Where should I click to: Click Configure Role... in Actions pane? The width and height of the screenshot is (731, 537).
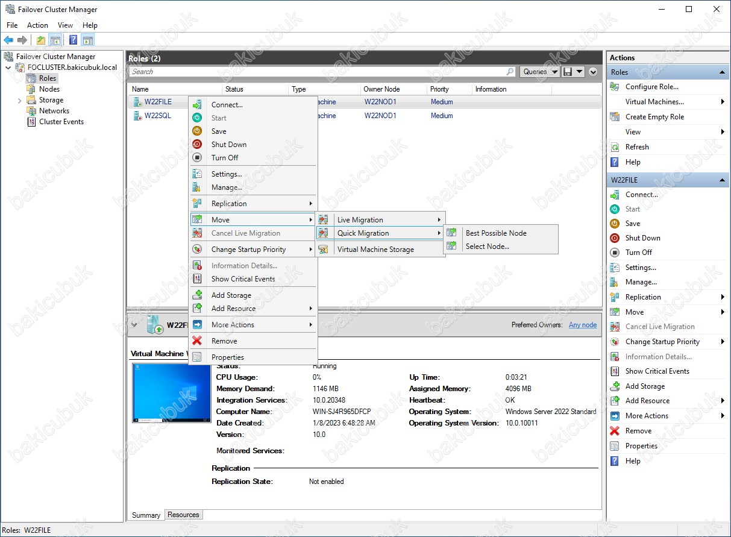tap(651, 87)
